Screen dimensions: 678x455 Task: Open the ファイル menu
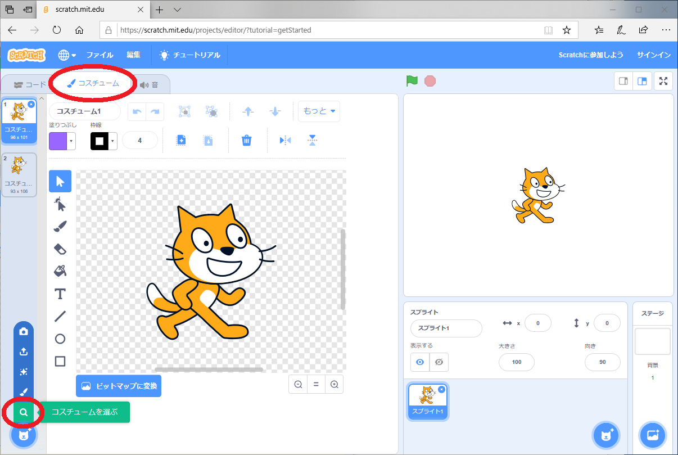(100, 55)
